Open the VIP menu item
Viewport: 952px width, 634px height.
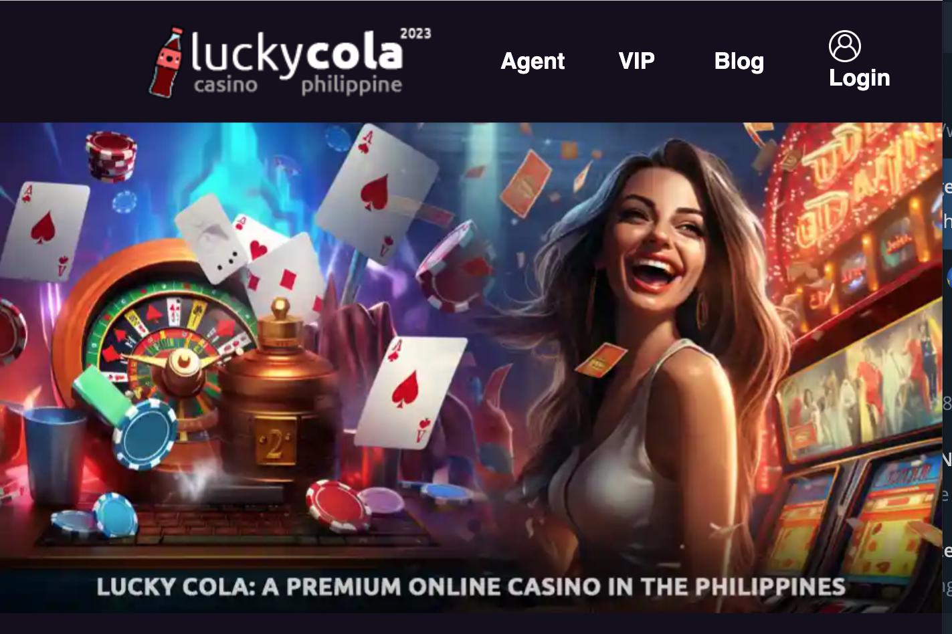click(636, 61)
